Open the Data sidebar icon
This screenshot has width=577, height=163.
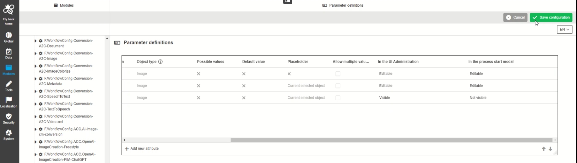pyautogui.click(x=9, y=52)
